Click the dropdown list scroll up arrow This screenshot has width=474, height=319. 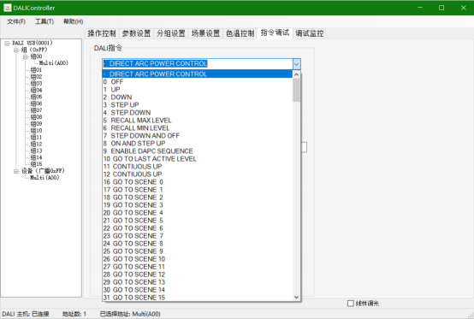tap(296, 74)
